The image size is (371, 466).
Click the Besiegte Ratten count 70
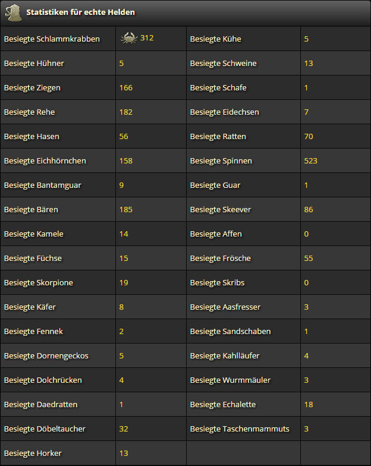pos(309,137)
